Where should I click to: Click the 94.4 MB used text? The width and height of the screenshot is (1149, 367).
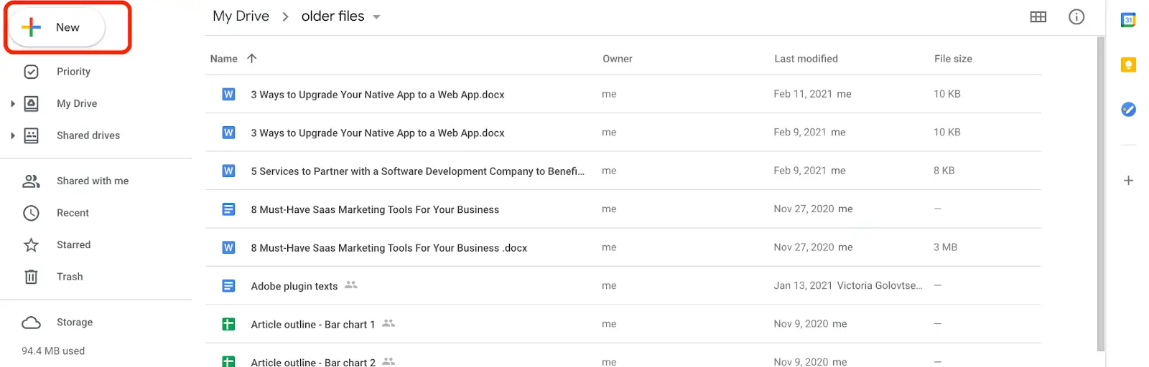click(x=53, y=351)
